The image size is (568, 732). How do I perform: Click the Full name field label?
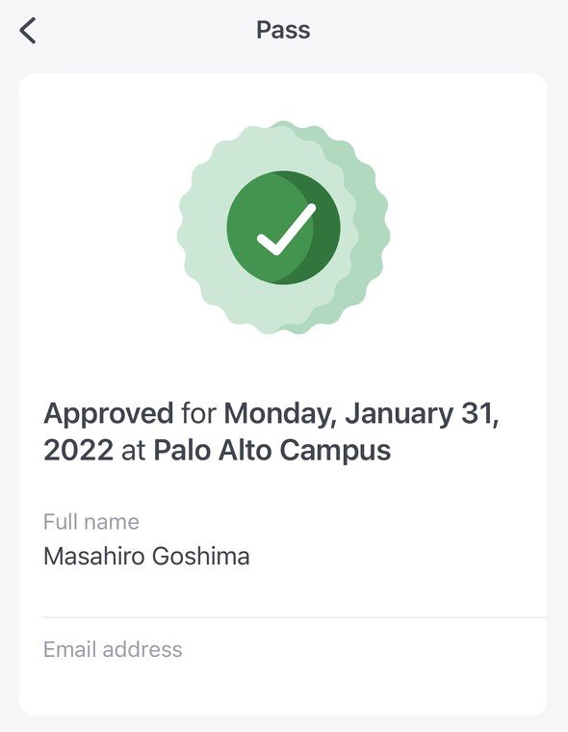(91, 521)
